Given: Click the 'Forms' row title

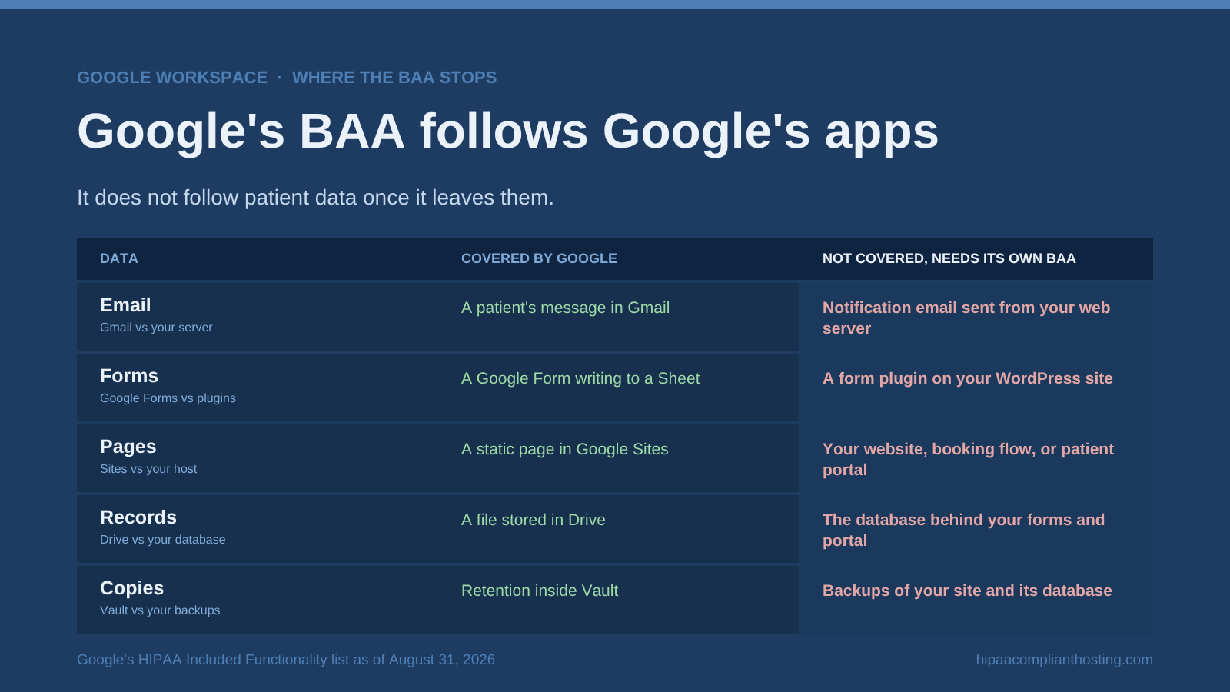Looking at the screenshot, I should (129, 376).
